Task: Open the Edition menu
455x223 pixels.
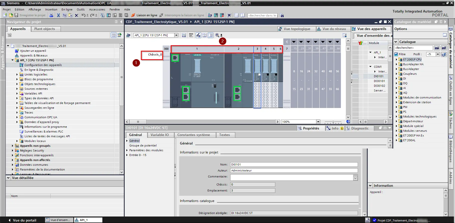Action: click(x=20, y=9)
